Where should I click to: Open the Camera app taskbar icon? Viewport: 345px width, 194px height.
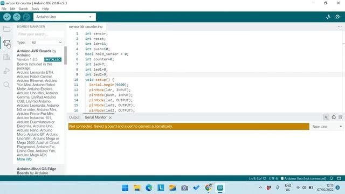click(184, 188)
